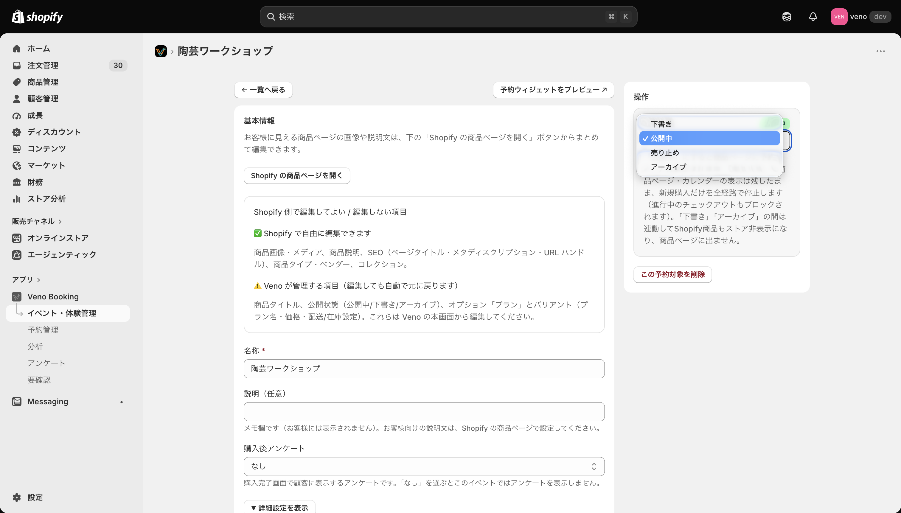
Task: Open the three-dots more actions menu
Action: pos(880,51)
